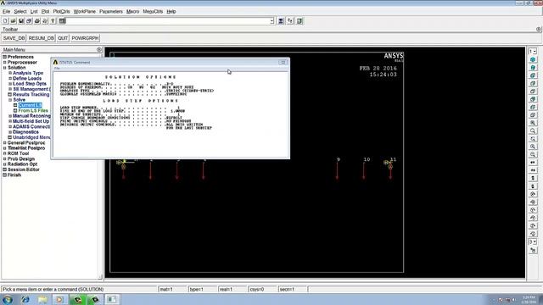The image size is (543, 305).
Task: Open the Select menu
Action: click(x=20, y=11)
